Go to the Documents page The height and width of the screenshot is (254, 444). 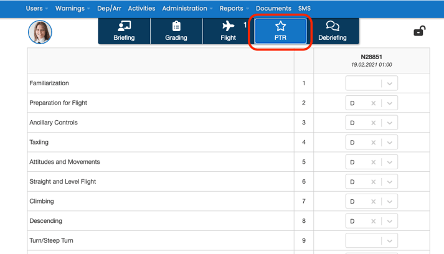point(273,9)
